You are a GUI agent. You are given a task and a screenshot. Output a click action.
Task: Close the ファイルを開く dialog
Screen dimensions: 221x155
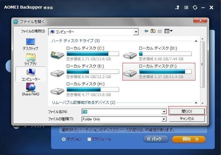point(200,20)
